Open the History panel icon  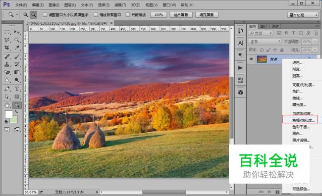point(240,31)
